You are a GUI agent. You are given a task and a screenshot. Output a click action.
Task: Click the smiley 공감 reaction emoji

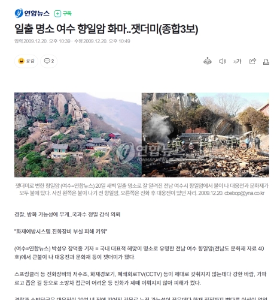point(21,61)
